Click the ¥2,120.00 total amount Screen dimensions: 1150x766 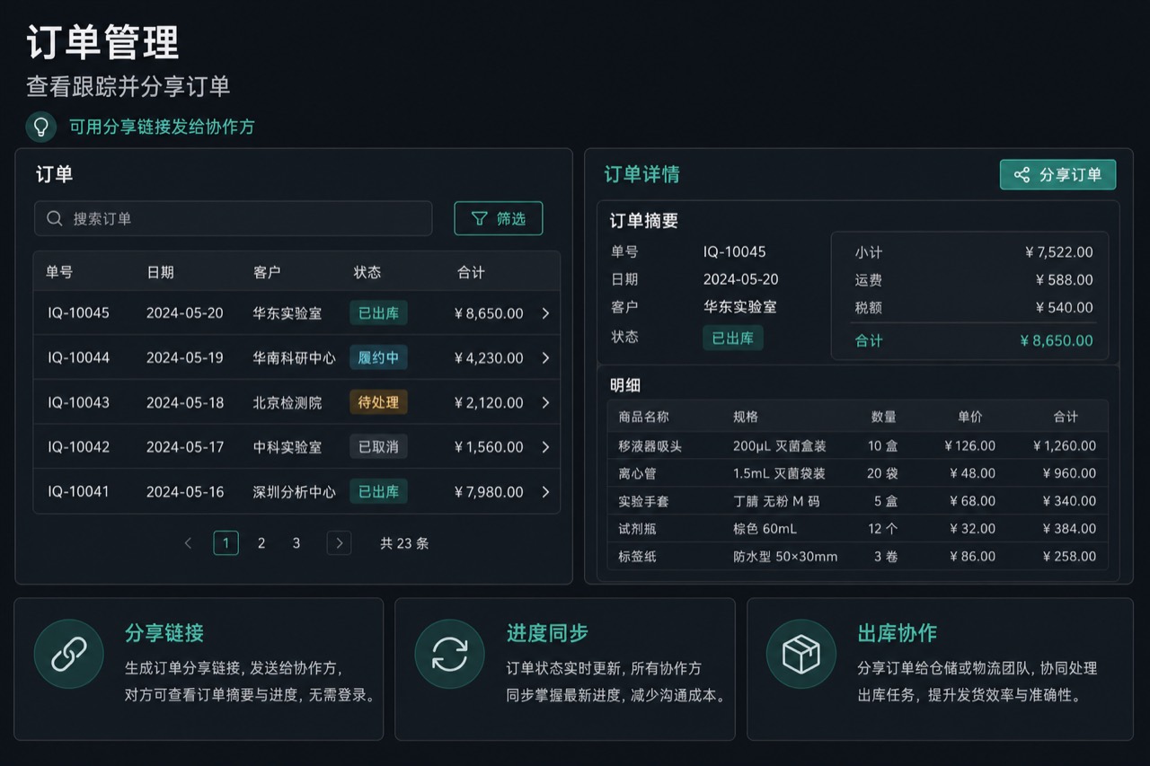(489, 402)
